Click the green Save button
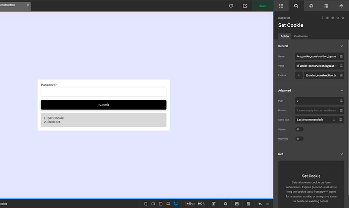Image resolution: width=349 pixels, height=208 pixels. [263, 6]
